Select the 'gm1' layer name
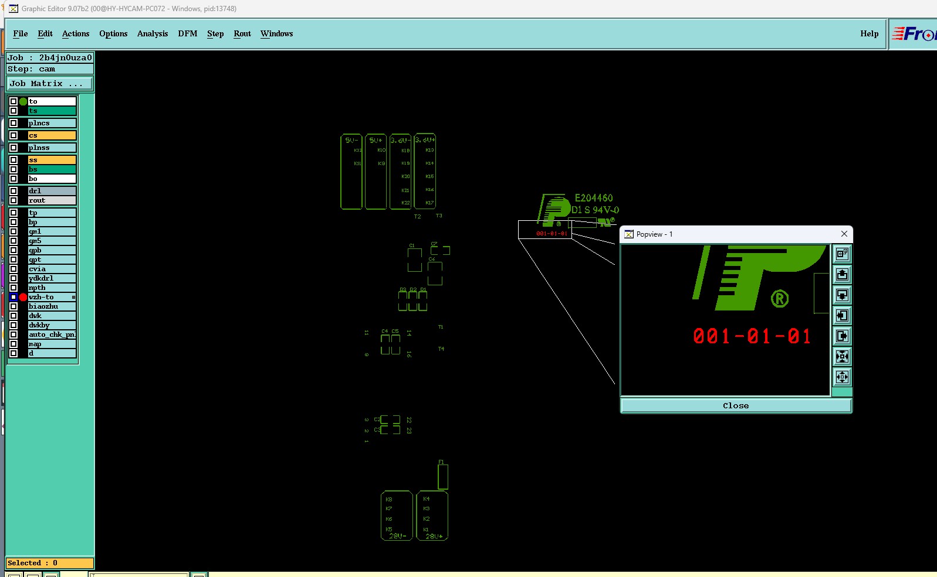Screen dimensions: 937x577 [x=52, y=231]
